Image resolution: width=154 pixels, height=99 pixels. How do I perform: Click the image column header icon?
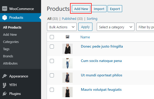pyautogui.click(x=68, y=37)
